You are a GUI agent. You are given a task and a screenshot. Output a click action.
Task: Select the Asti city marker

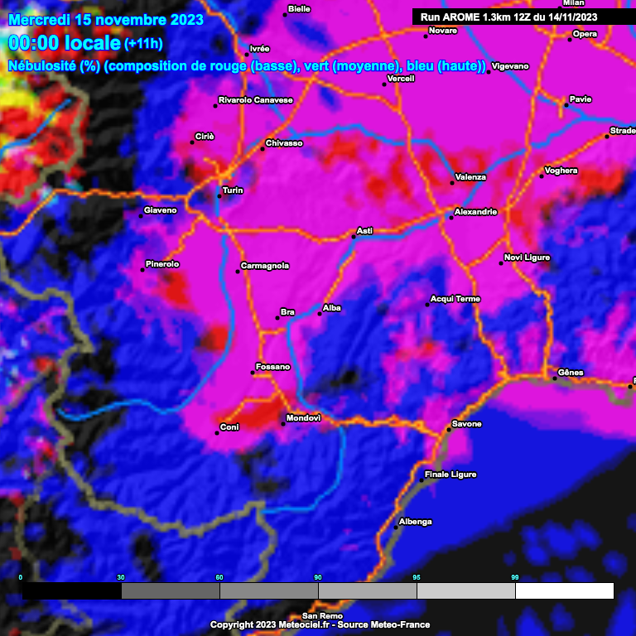[x=354, y=236]
